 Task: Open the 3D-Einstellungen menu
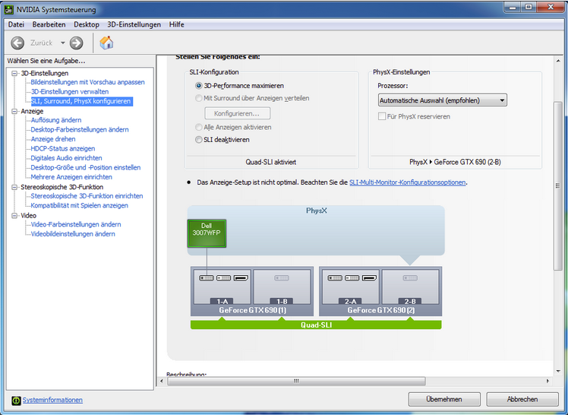[x=134, y=24]
